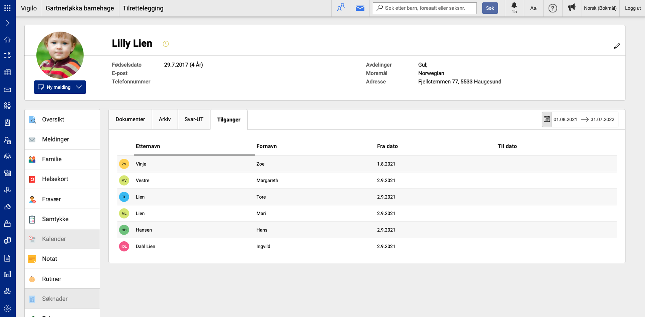Screen dimensions: 645x317
Task: Open settings gear in the left sidebar
Action: point(7,308)
